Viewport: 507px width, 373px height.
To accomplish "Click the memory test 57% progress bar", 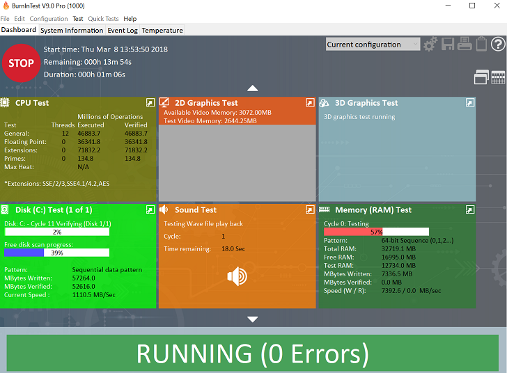I will click(376, 232).
